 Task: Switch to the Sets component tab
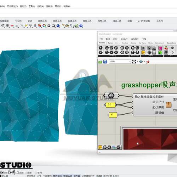tap(117, 43)
